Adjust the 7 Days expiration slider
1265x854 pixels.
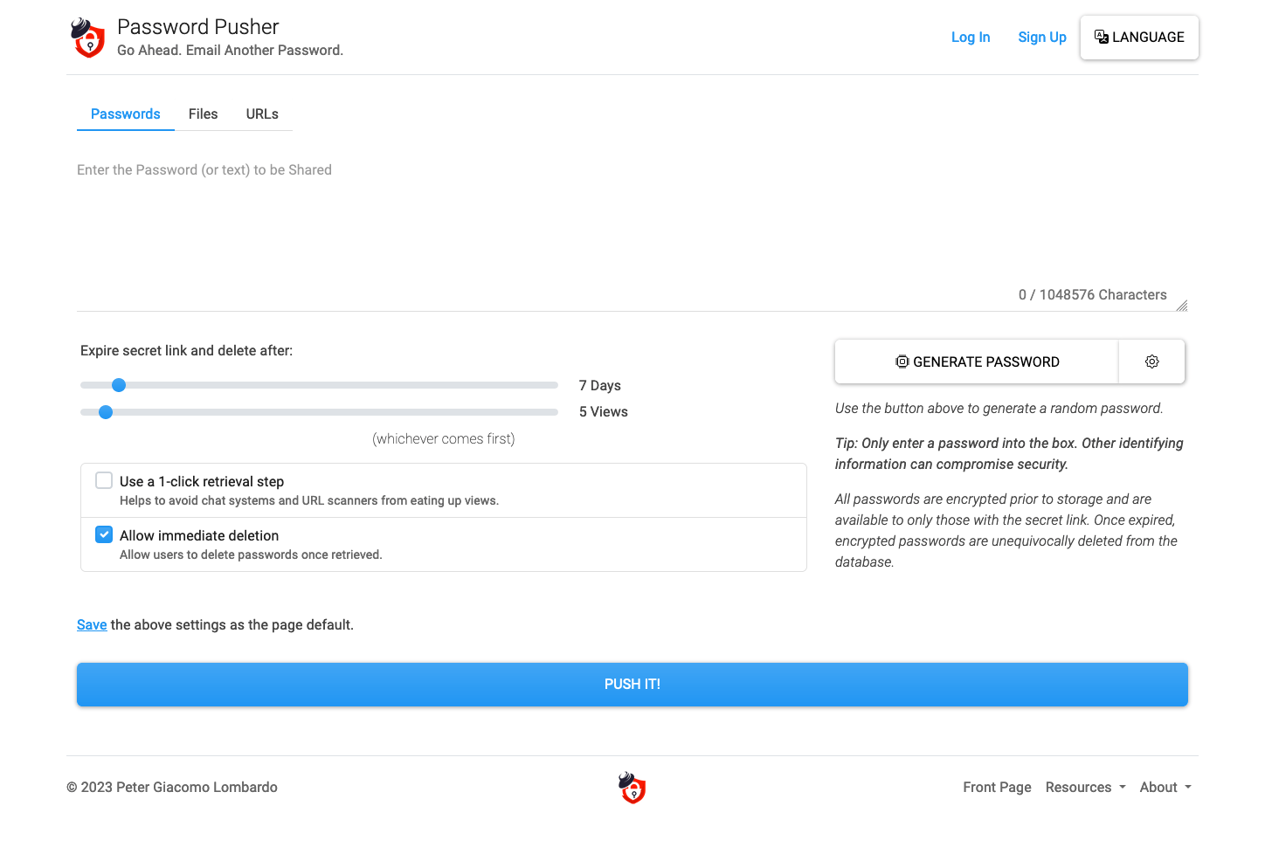pos(119,384)
